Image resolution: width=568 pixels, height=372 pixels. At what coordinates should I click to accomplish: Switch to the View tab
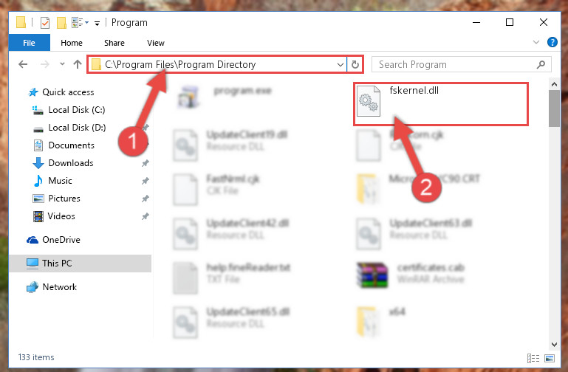156,43
